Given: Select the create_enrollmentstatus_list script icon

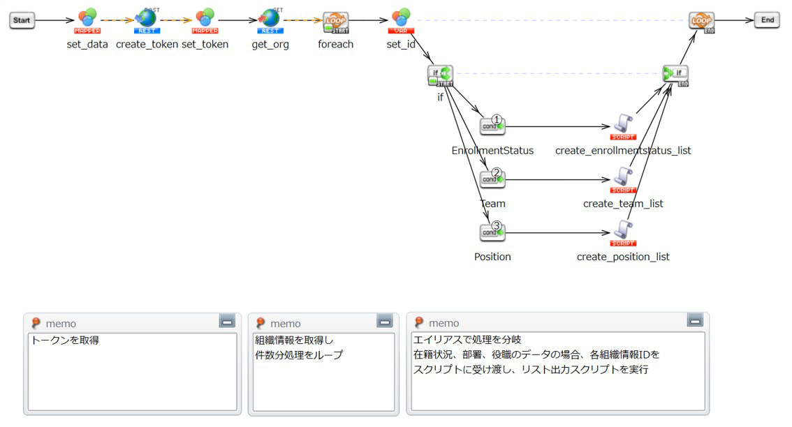Looking at the screenshot, I should click(x=622, y=126).
